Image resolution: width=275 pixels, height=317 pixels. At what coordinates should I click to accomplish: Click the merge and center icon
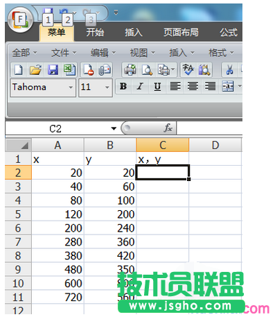(228, 87)
